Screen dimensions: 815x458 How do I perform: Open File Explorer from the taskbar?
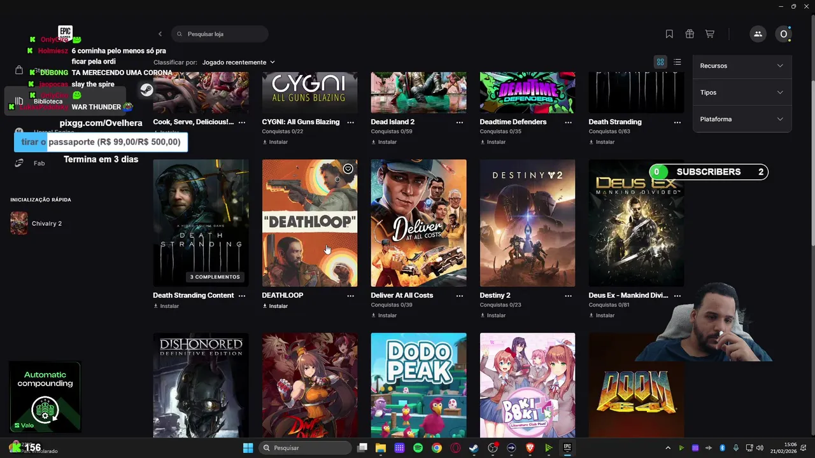click(x=381, y=448)
